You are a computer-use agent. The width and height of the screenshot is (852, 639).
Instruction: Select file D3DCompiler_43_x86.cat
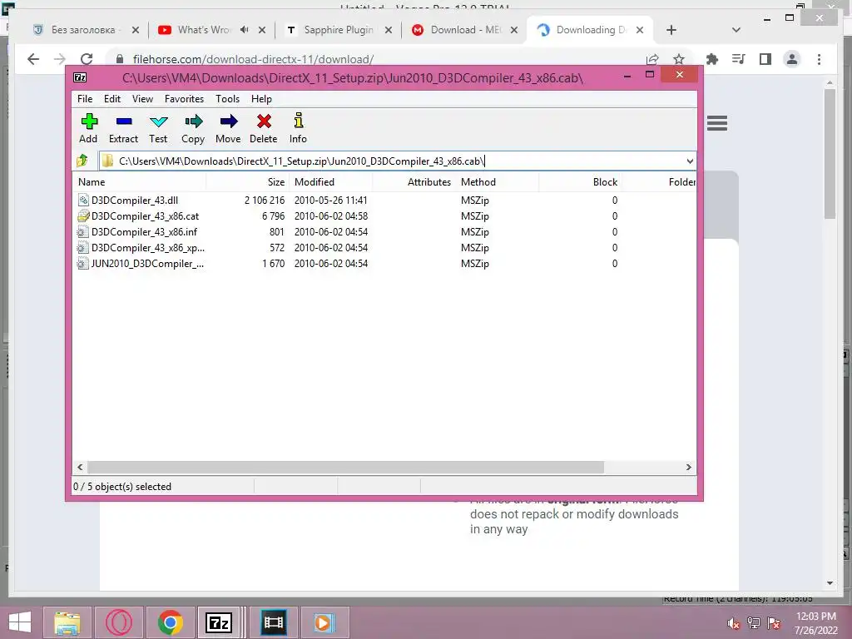(139, 216)
